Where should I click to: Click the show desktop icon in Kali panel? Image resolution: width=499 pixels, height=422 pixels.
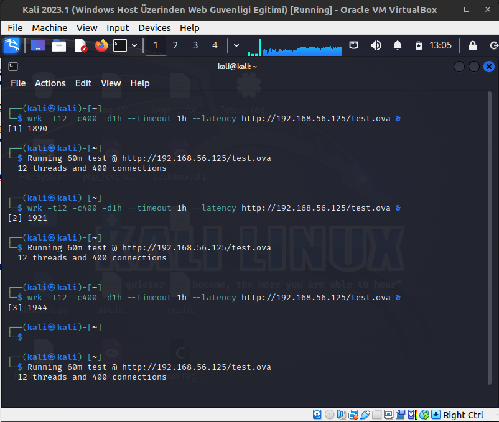click(37, 45)
